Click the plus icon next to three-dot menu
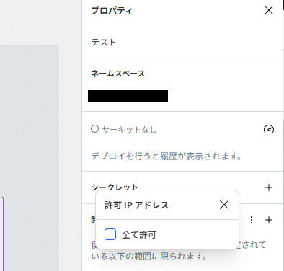Image resolution: width=284 pixels, height=271 pixels. tap(269, 220)
